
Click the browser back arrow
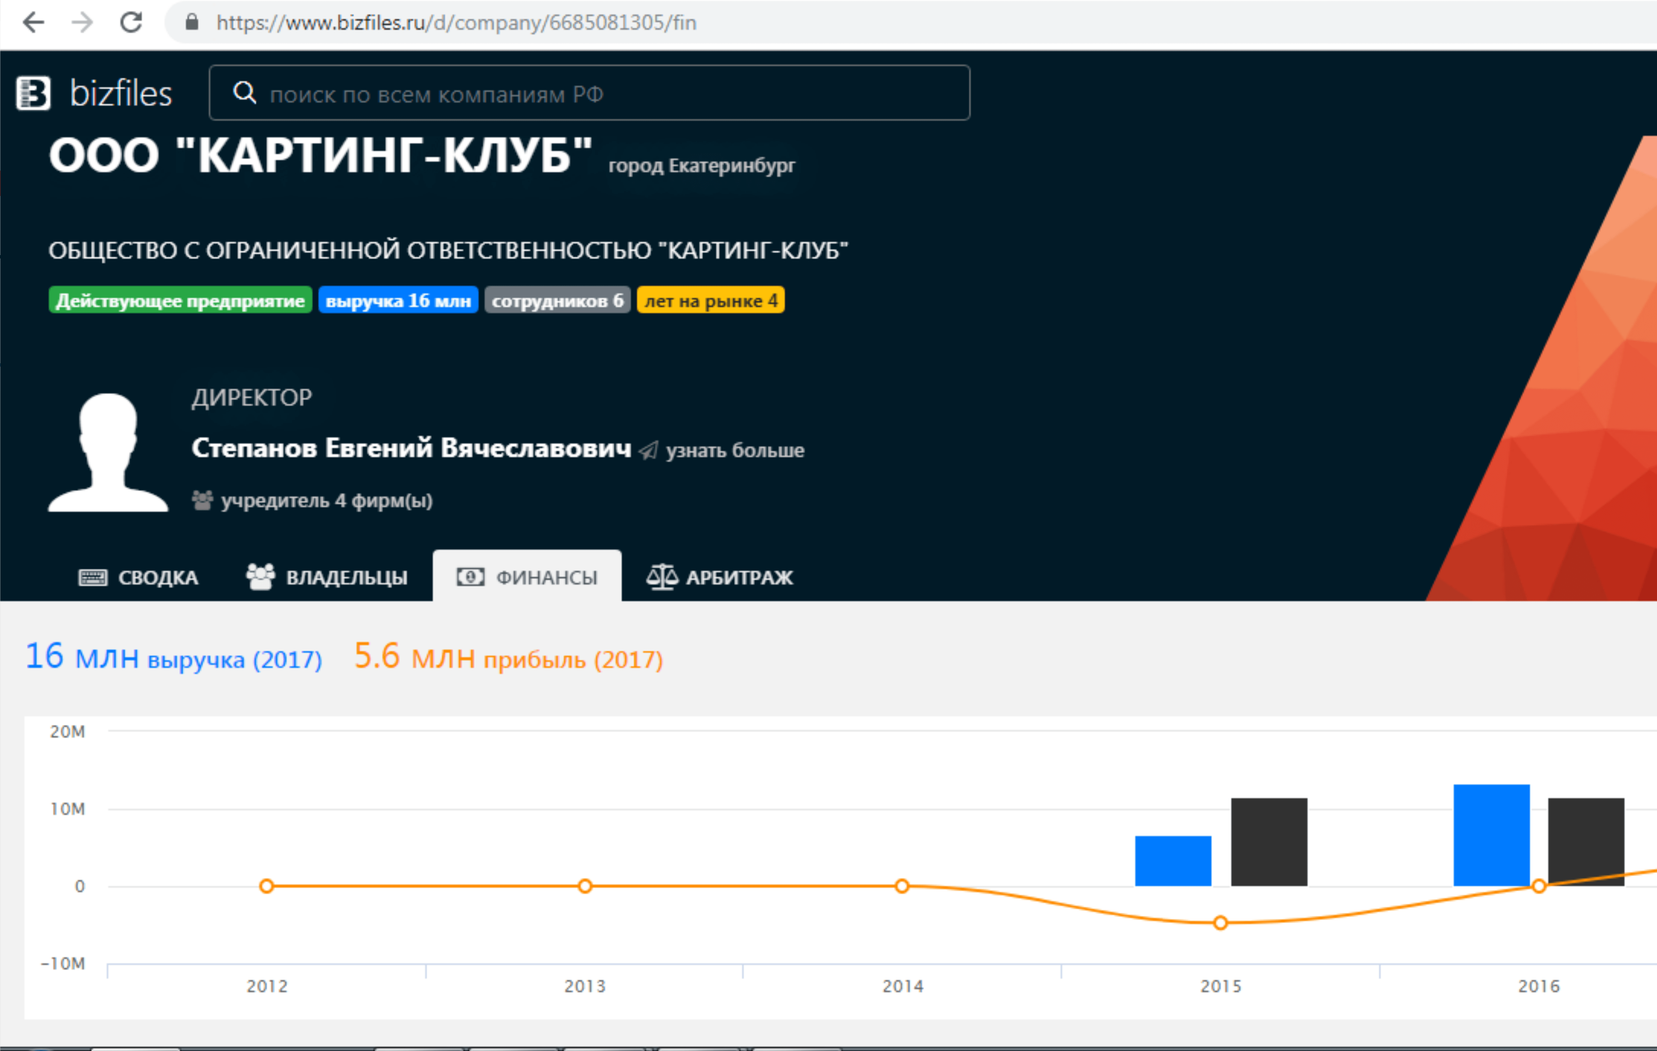coord(33,23)
